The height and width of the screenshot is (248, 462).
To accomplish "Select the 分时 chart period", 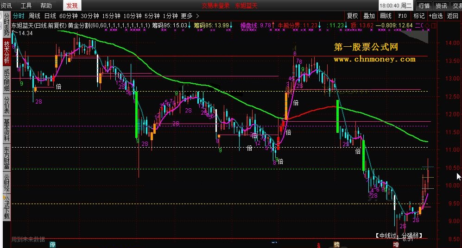I will tap(18, 16).
